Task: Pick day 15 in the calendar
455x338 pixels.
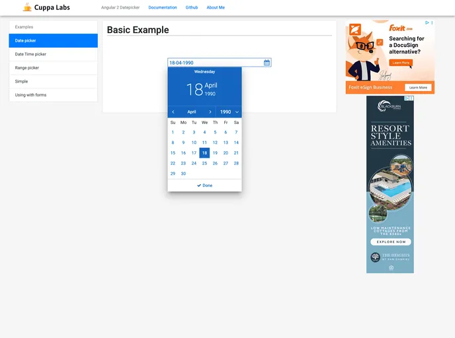Action: click(x=173, y=153)
